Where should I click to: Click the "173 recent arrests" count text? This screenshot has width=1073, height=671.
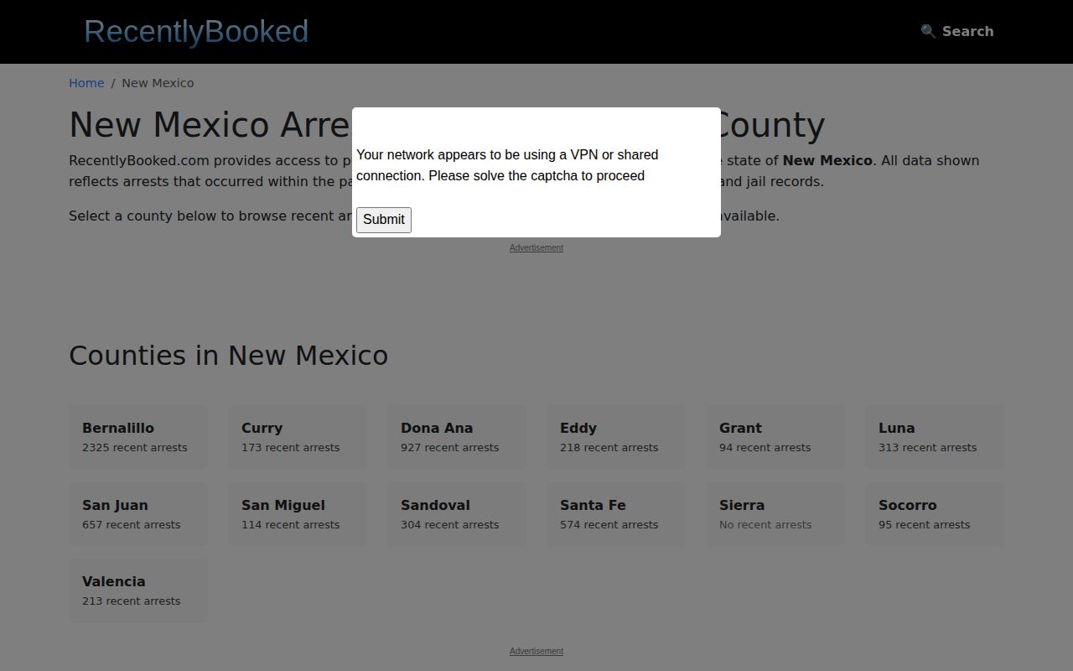point(290,448)
